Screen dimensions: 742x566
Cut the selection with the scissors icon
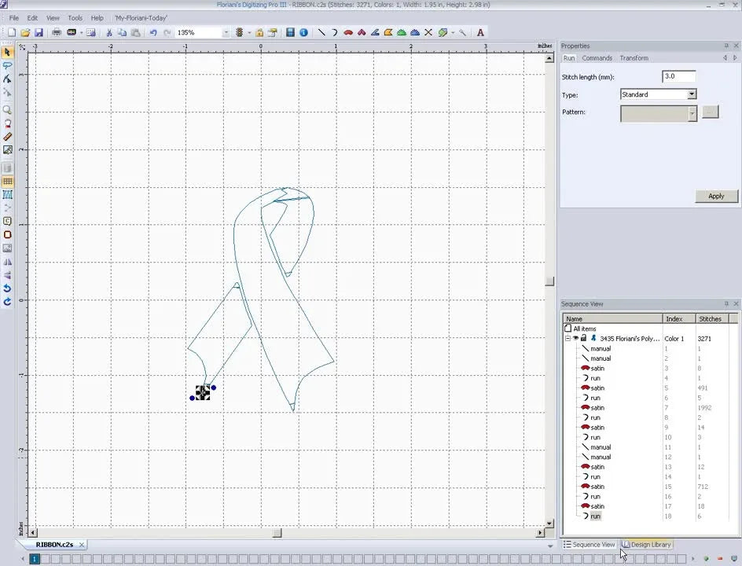point(108,33)
